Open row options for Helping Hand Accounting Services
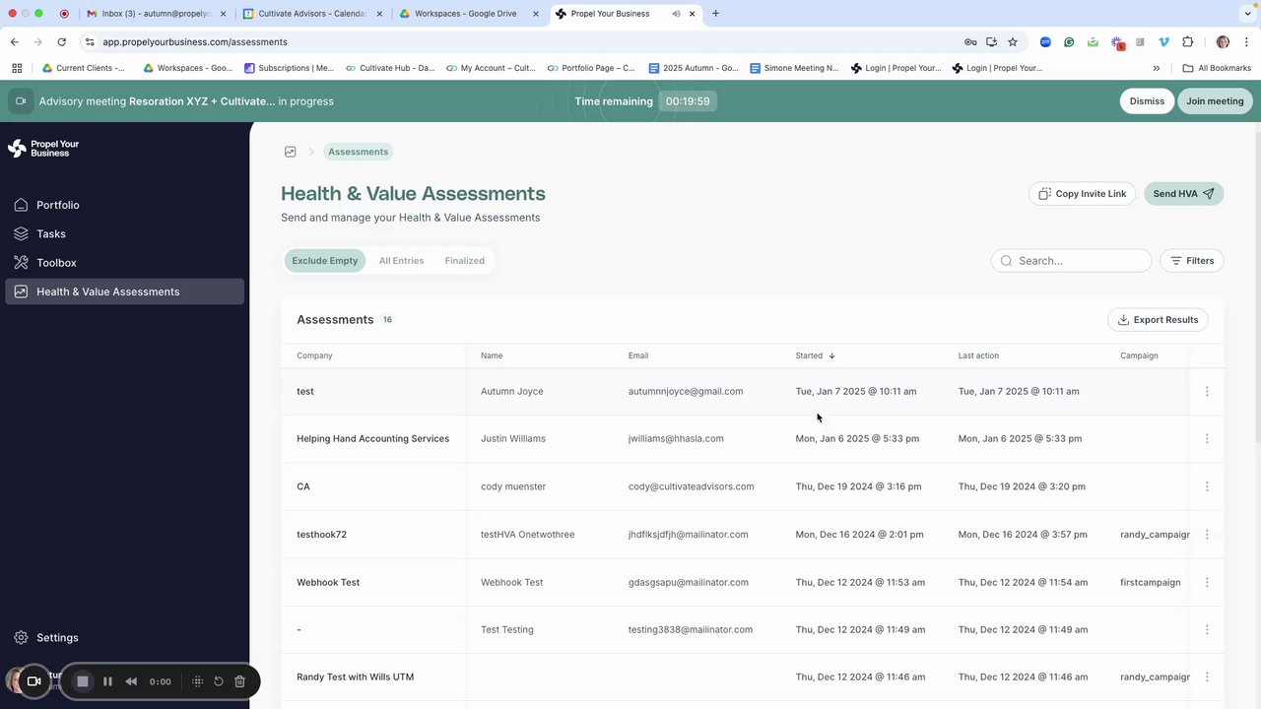Screen dimensions: 1261x709 [1207, 439]
